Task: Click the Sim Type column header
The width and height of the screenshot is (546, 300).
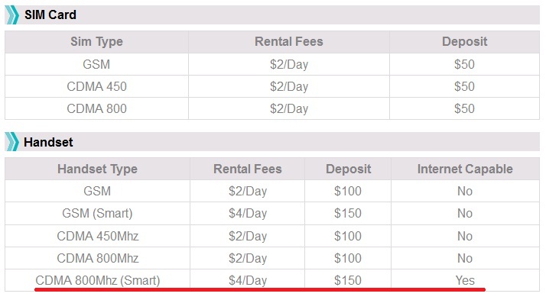Action: click(97, 42)
